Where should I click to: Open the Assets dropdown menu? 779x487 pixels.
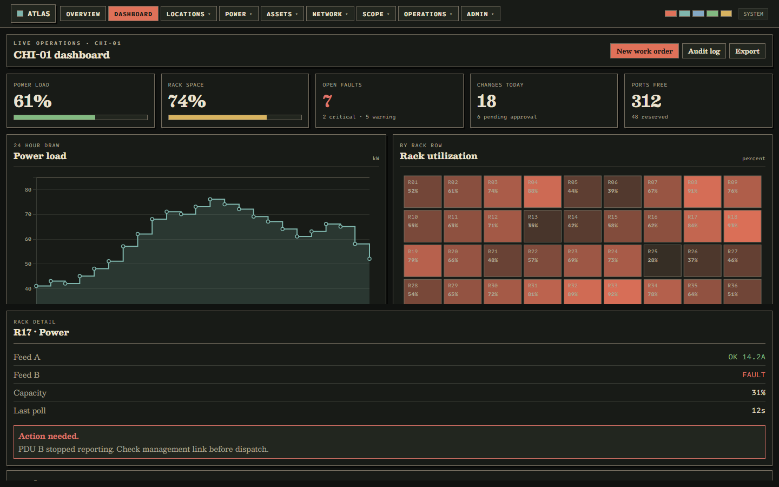tap(282, 14)
